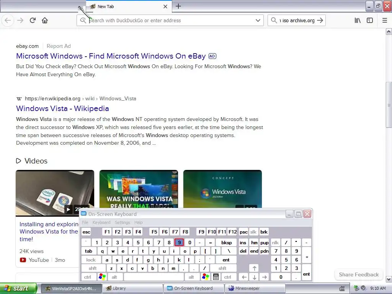Click the bksp key on the keyboard
This screenshot has height=294, width=392.
[x=227, y=242]
